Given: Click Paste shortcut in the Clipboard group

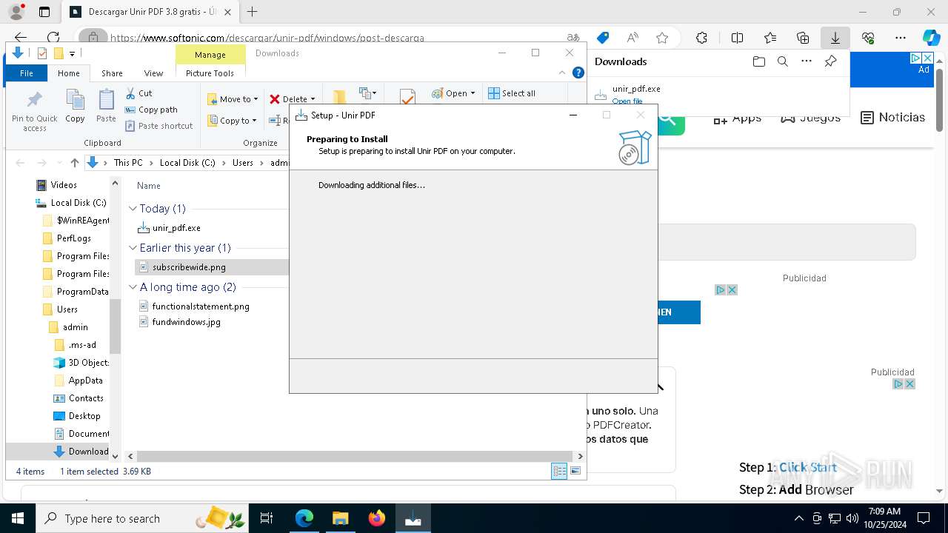Looking at the screenshot, I should coord(159,126).
